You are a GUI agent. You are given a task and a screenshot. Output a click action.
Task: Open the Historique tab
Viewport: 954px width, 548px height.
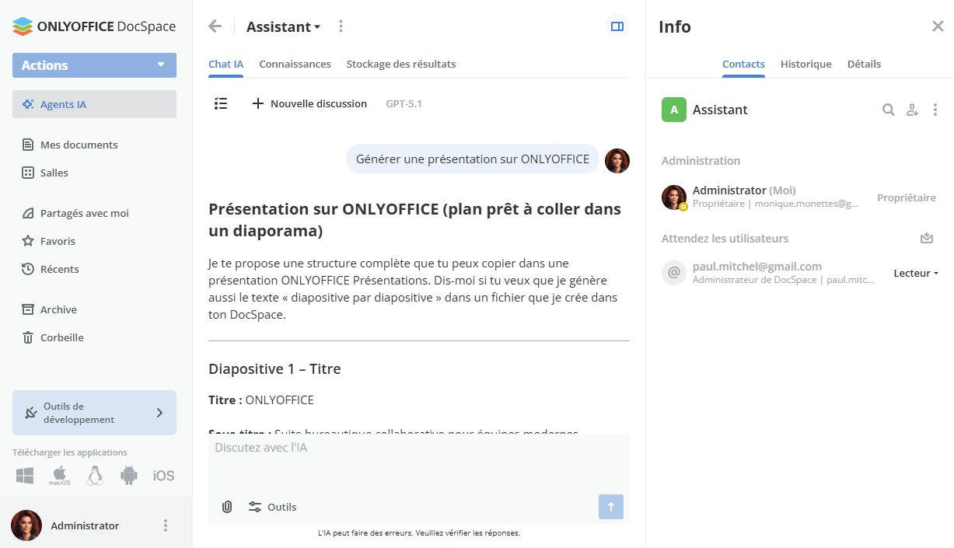805,64
